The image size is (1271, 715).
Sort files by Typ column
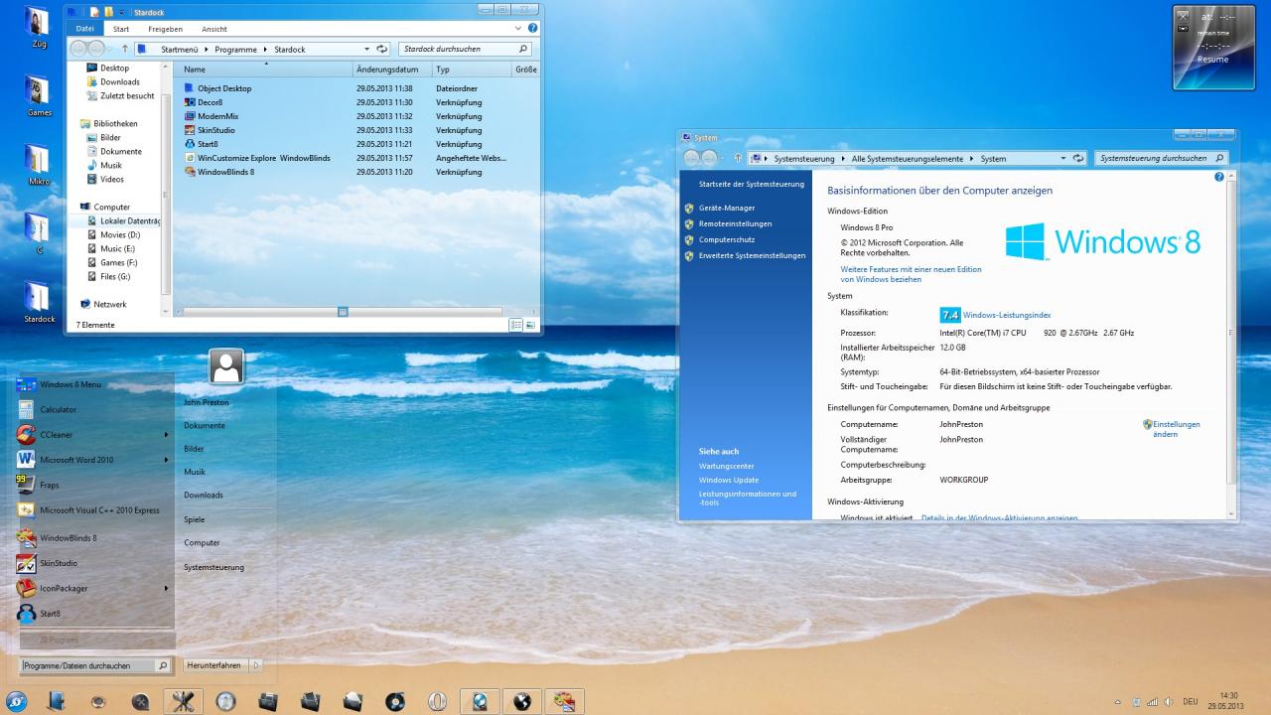(x=472, y=70)
